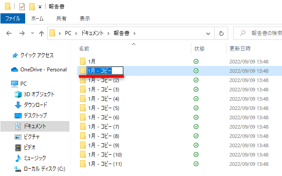Open the ファイル menu tab

point(13,18)
